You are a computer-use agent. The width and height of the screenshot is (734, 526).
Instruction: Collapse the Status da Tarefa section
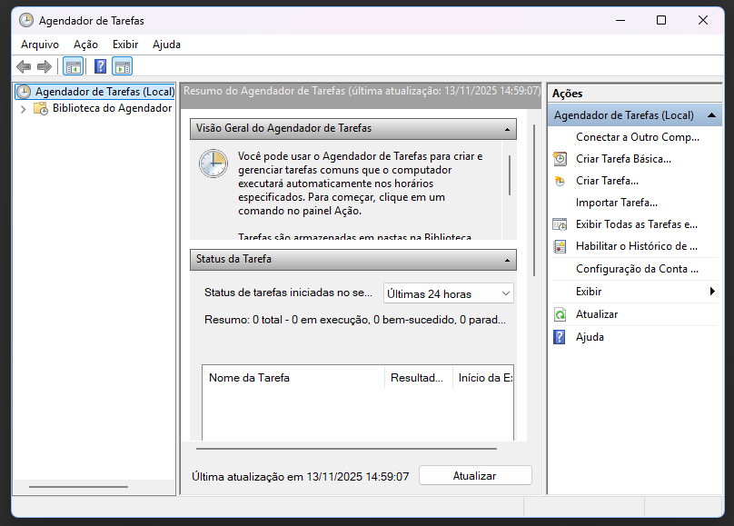pyautogui.click(x=506, y=260)
